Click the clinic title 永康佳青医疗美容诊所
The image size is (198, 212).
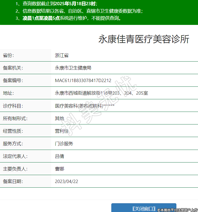144,39
